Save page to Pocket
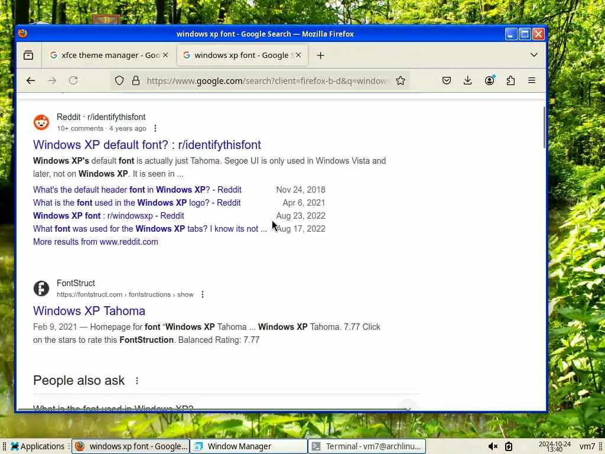 [x=447, y=80]
